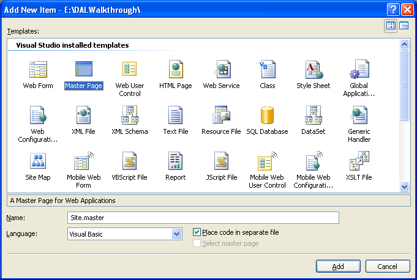Close the Add New Item dialog
Screen dimensions: 417x280
[407, 10]
